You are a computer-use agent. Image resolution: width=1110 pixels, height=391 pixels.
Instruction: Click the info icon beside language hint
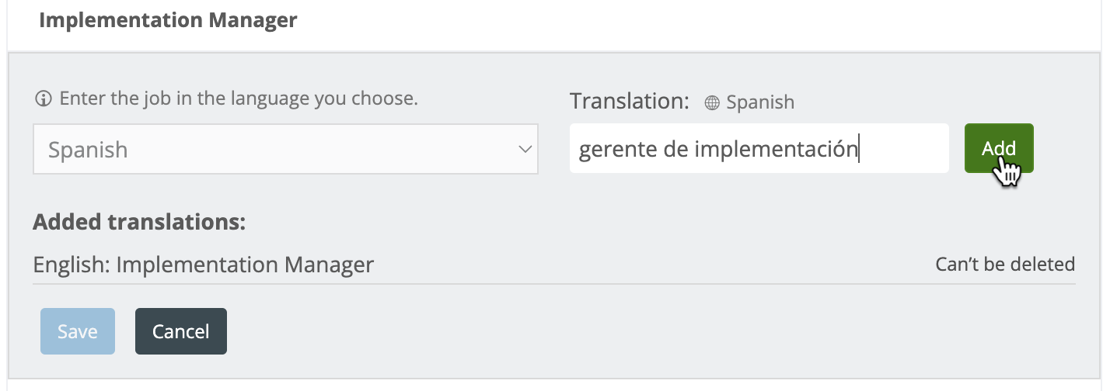click(44, 99)
